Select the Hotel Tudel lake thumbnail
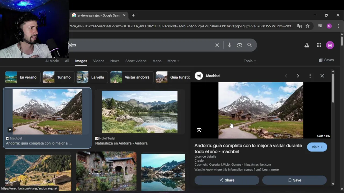Screen dimensions: 344x193 point(139,112)
